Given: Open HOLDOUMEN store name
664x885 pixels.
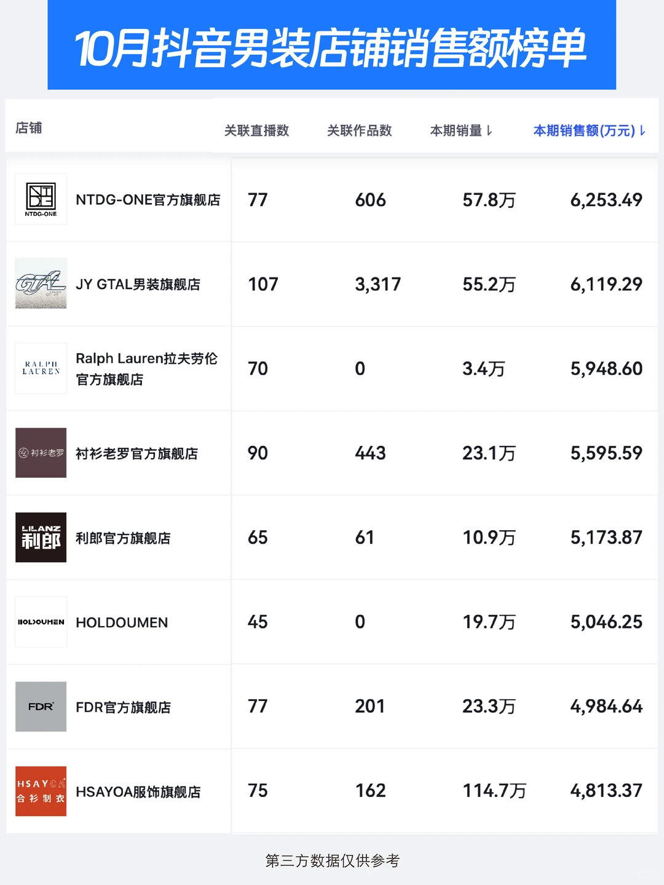Looking at the screenshot, I should [x=122, y=622].
